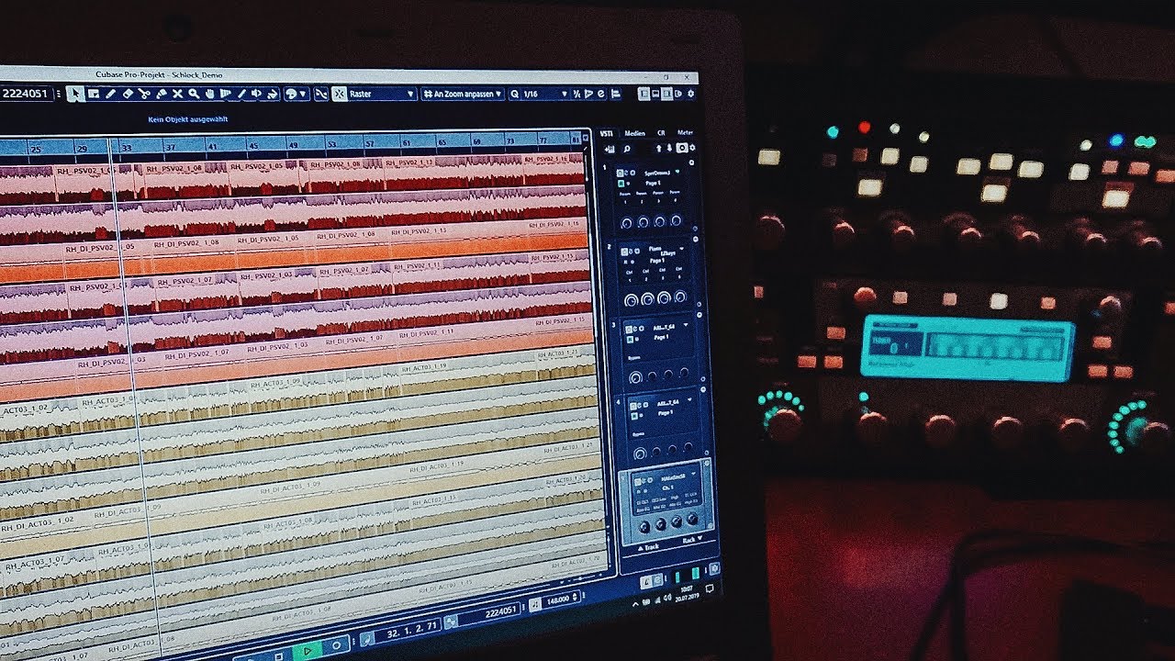This screenshot has height=661, width=1175.
Task: Open the Windows notification center icon
Action: point(710,588)
